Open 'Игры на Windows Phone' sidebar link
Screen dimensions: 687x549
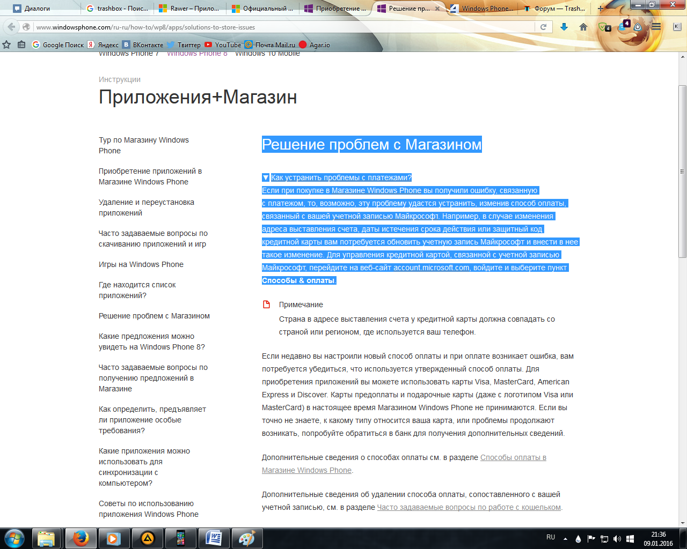(141, 264)
